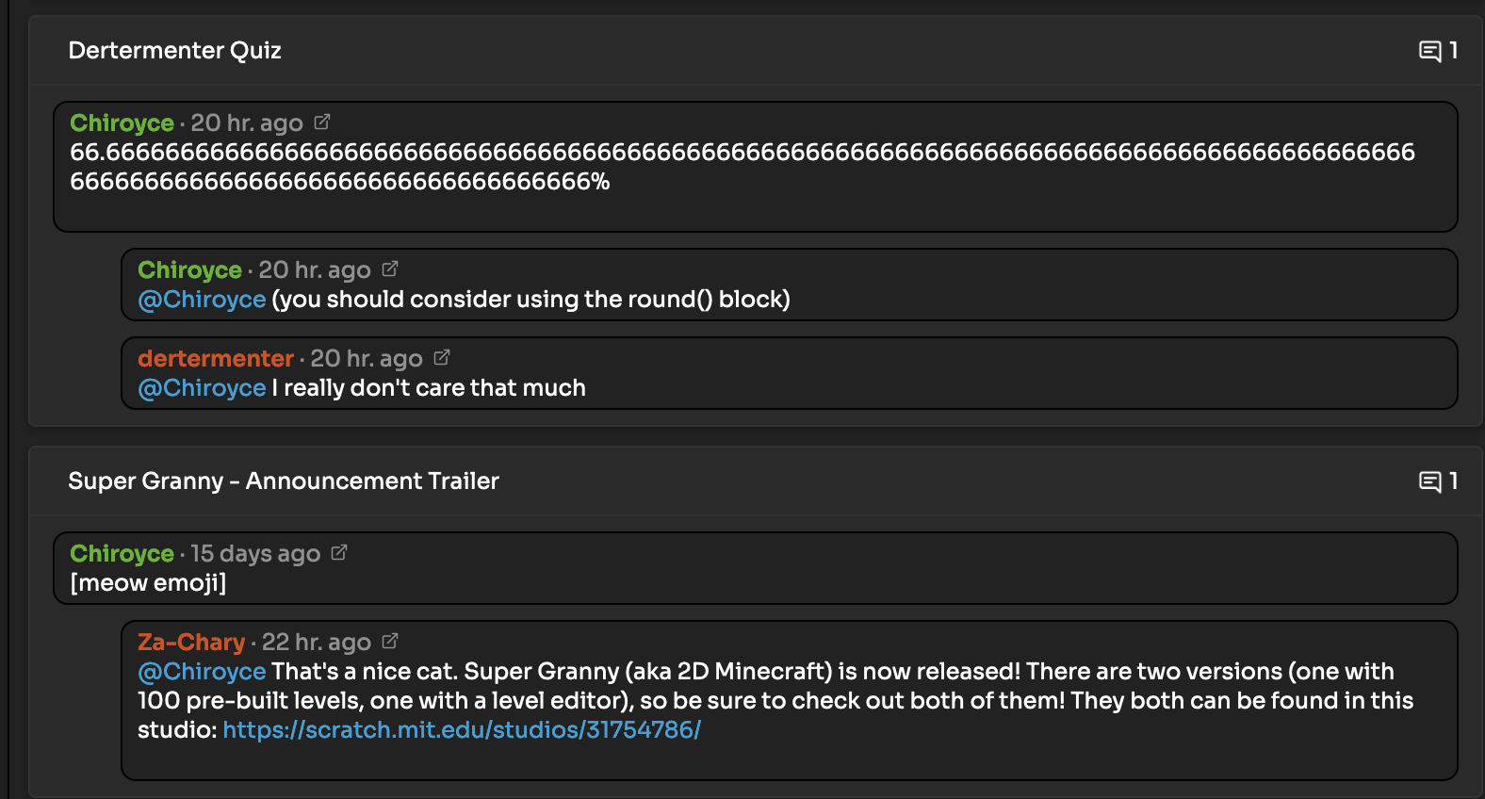Toggle visibility of the Dertermenter Quiz thread
Viewport: 1485px width, 799px height.
coord(174,51)
